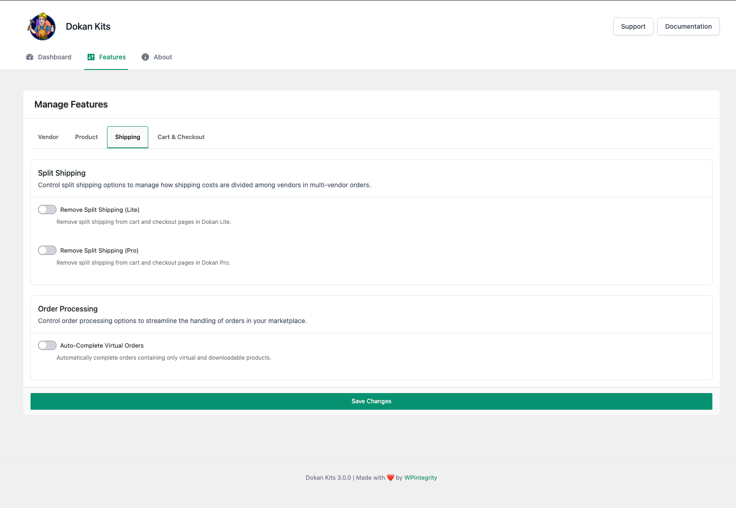Select the Shipping features tab

click(x=127, y=137)
